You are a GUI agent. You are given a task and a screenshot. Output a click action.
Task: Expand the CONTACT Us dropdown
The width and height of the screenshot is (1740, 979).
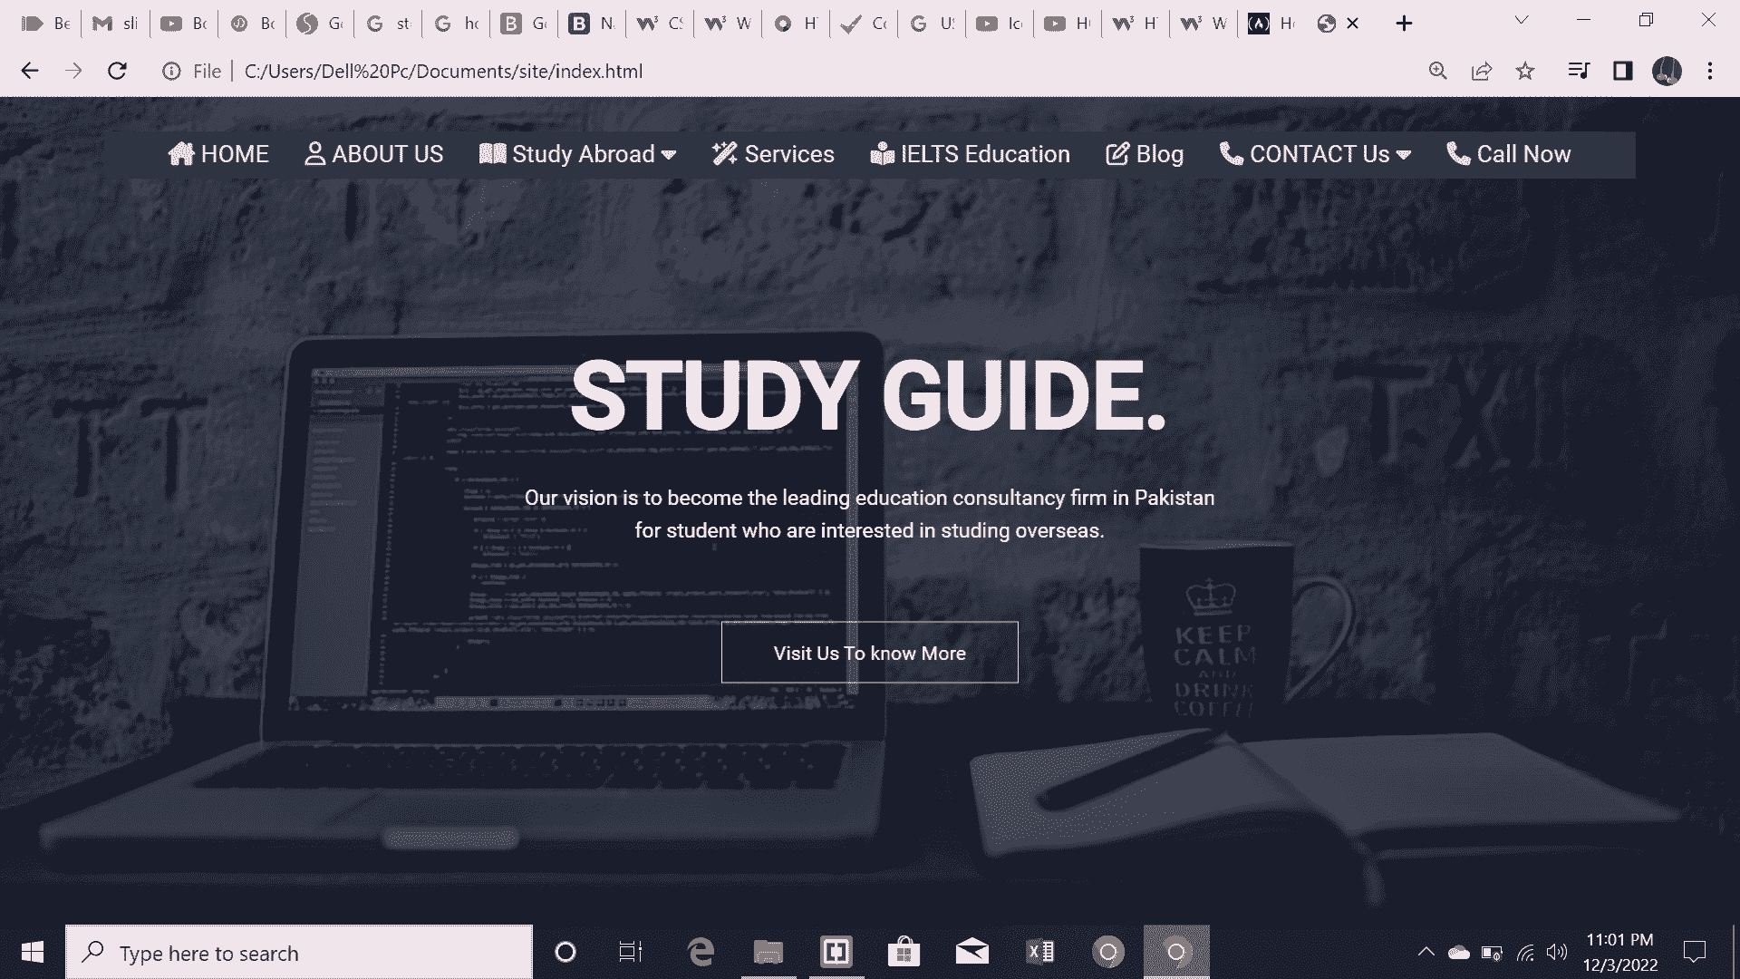pos(1404,155)
